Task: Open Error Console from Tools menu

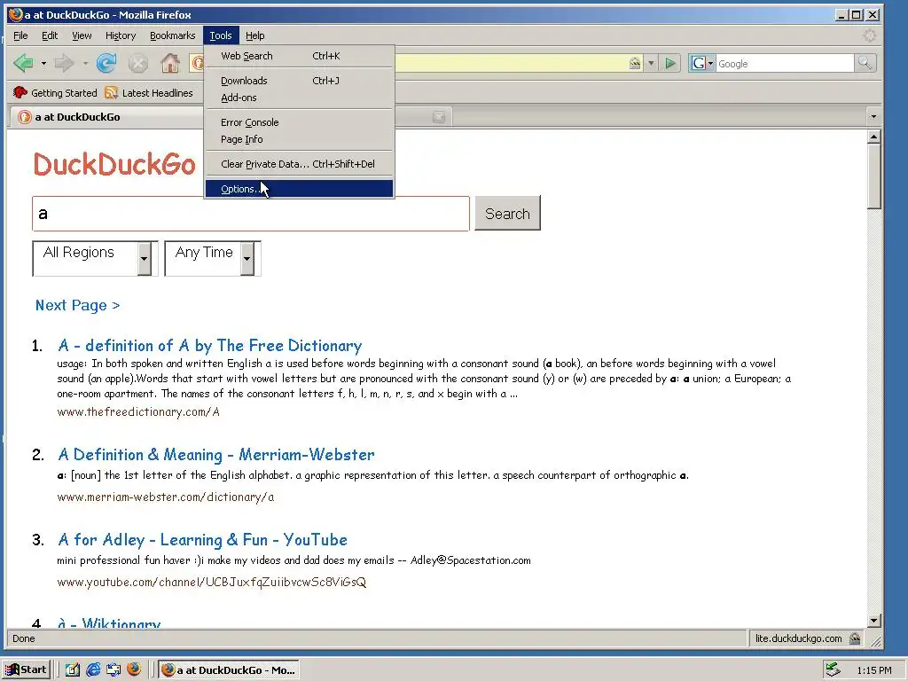Action: click(299, 122)
